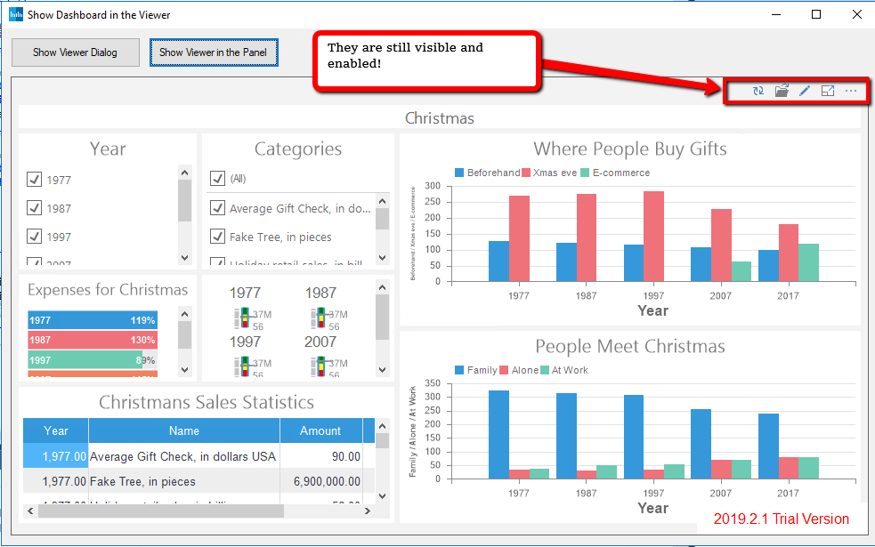Sort by the Name column header
The height and width of the screenshot is (547, 875).
183,430
